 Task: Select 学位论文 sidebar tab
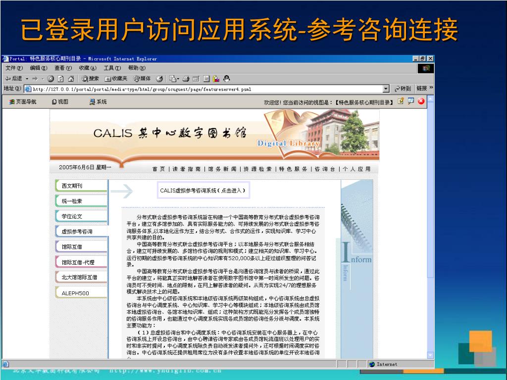pyautogui.click(x=81, y=216)
